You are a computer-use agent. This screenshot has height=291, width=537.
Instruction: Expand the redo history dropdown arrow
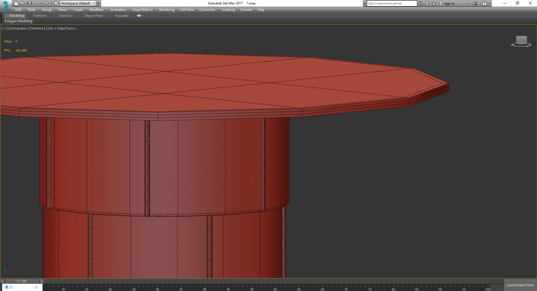point(51,3)
